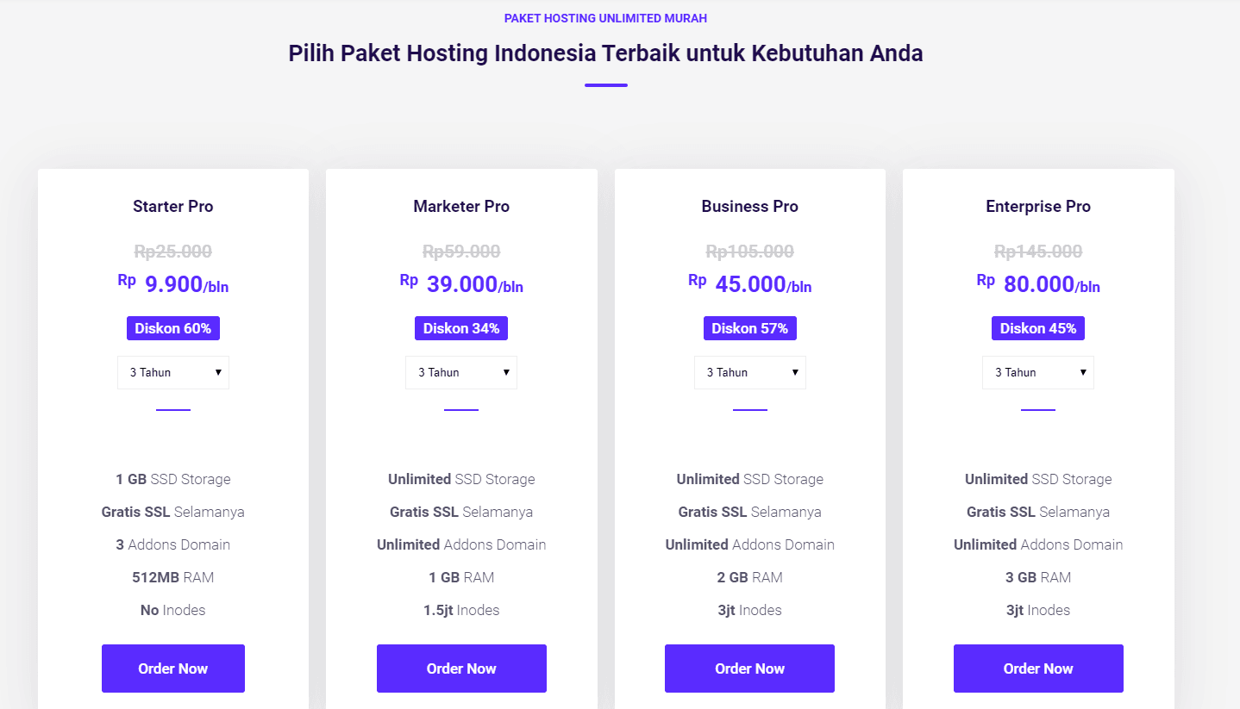Click the Business Pro plan title
Image resolution: width=1240 pixels, height=709 pixels.
point(749,207)
